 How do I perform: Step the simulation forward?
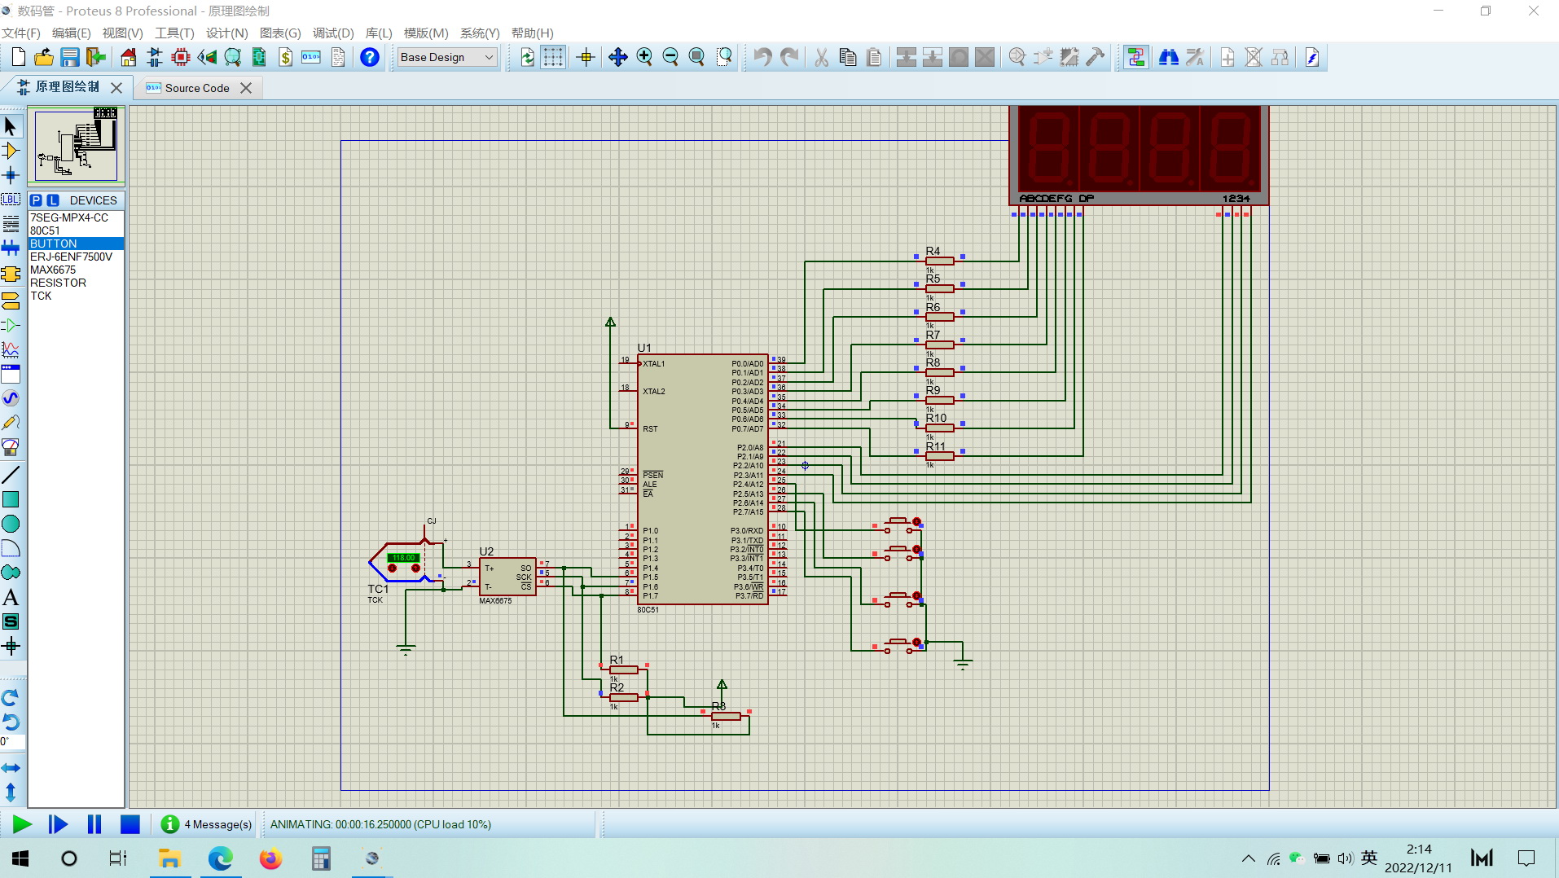(x=58, y=824)
